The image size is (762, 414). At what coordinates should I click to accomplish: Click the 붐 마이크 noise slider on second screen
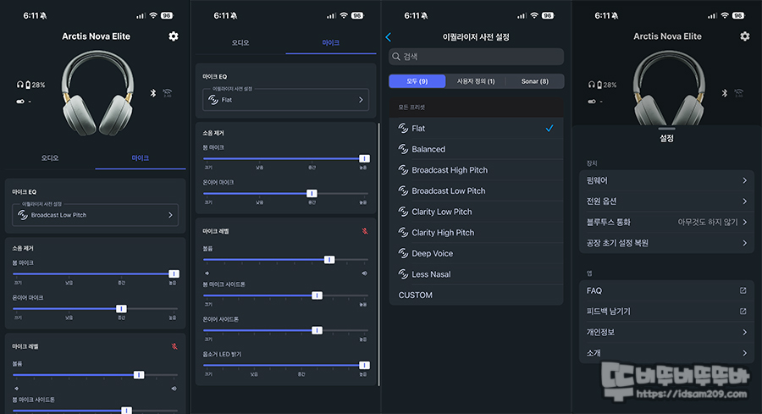point(286,158)
